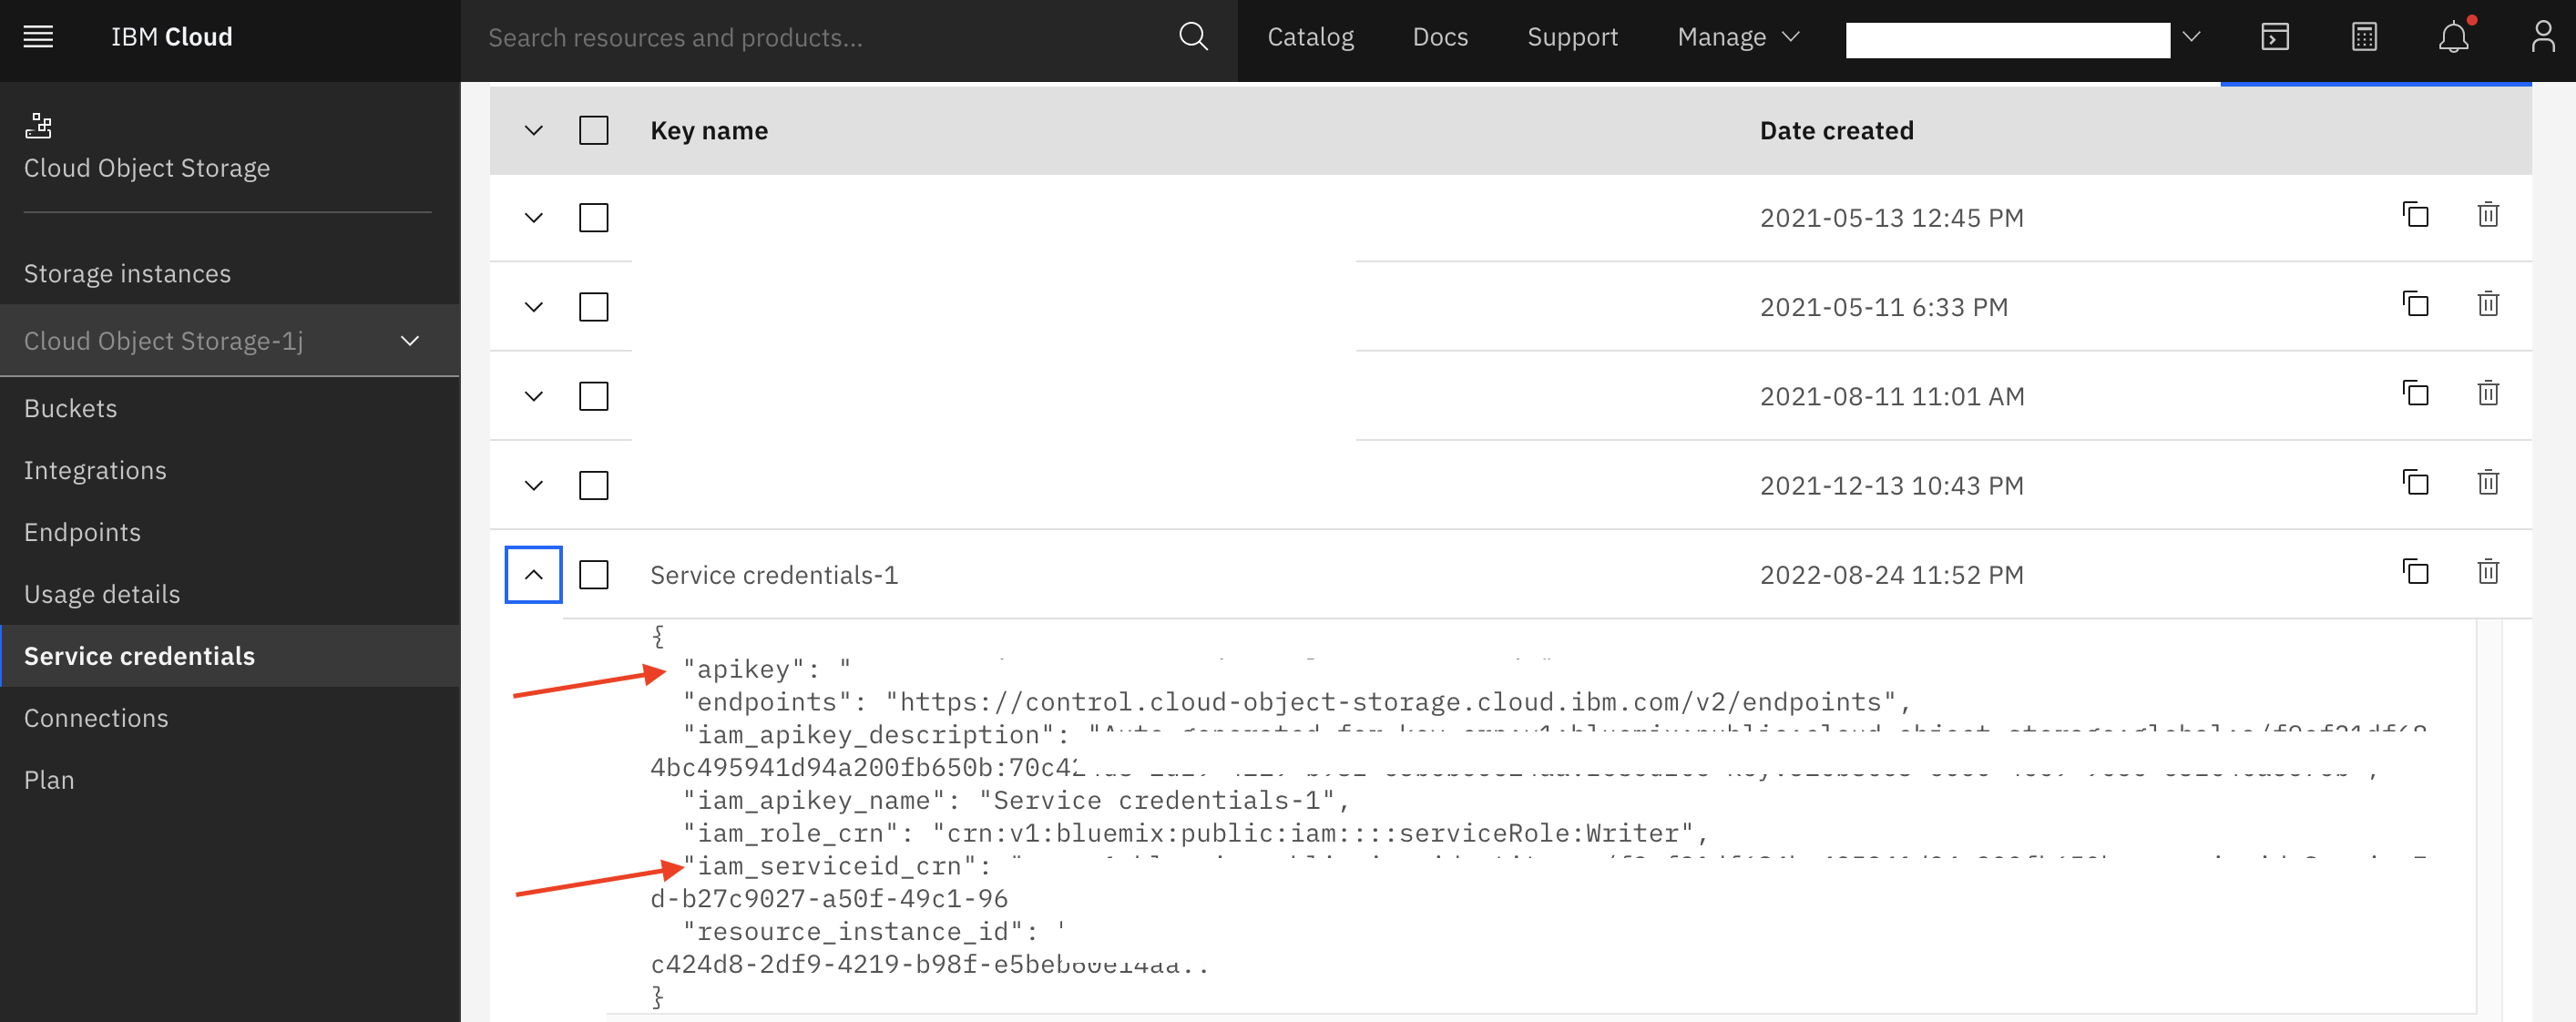This screenshot has height=1022, width=2576.
Task: Open the user profile avatar
Action: pyautogui.click(x=2541, y=37)
